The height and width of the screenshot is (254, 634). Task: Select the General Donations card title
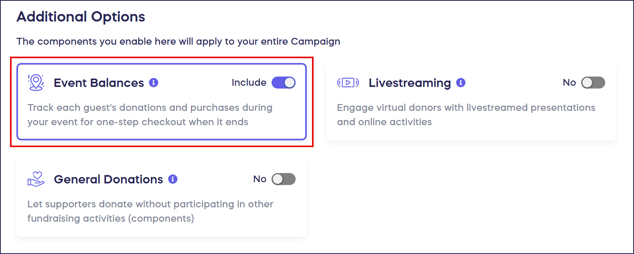108,179
